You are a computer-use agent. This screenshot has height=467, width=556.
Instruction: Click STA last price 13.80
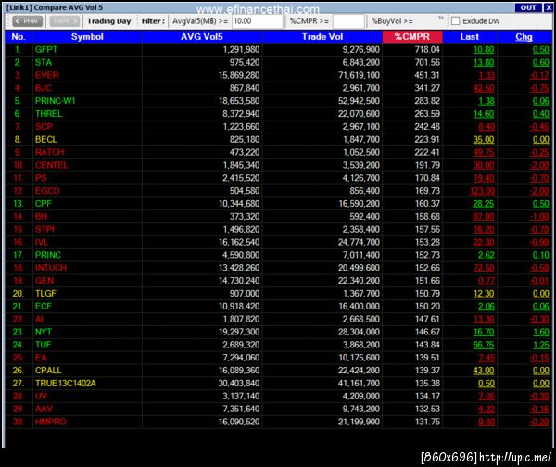coord(484,62)
